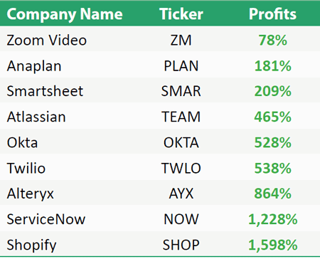Select the Anaplan company name
320x259 pixels.
(x=34, y=66)
